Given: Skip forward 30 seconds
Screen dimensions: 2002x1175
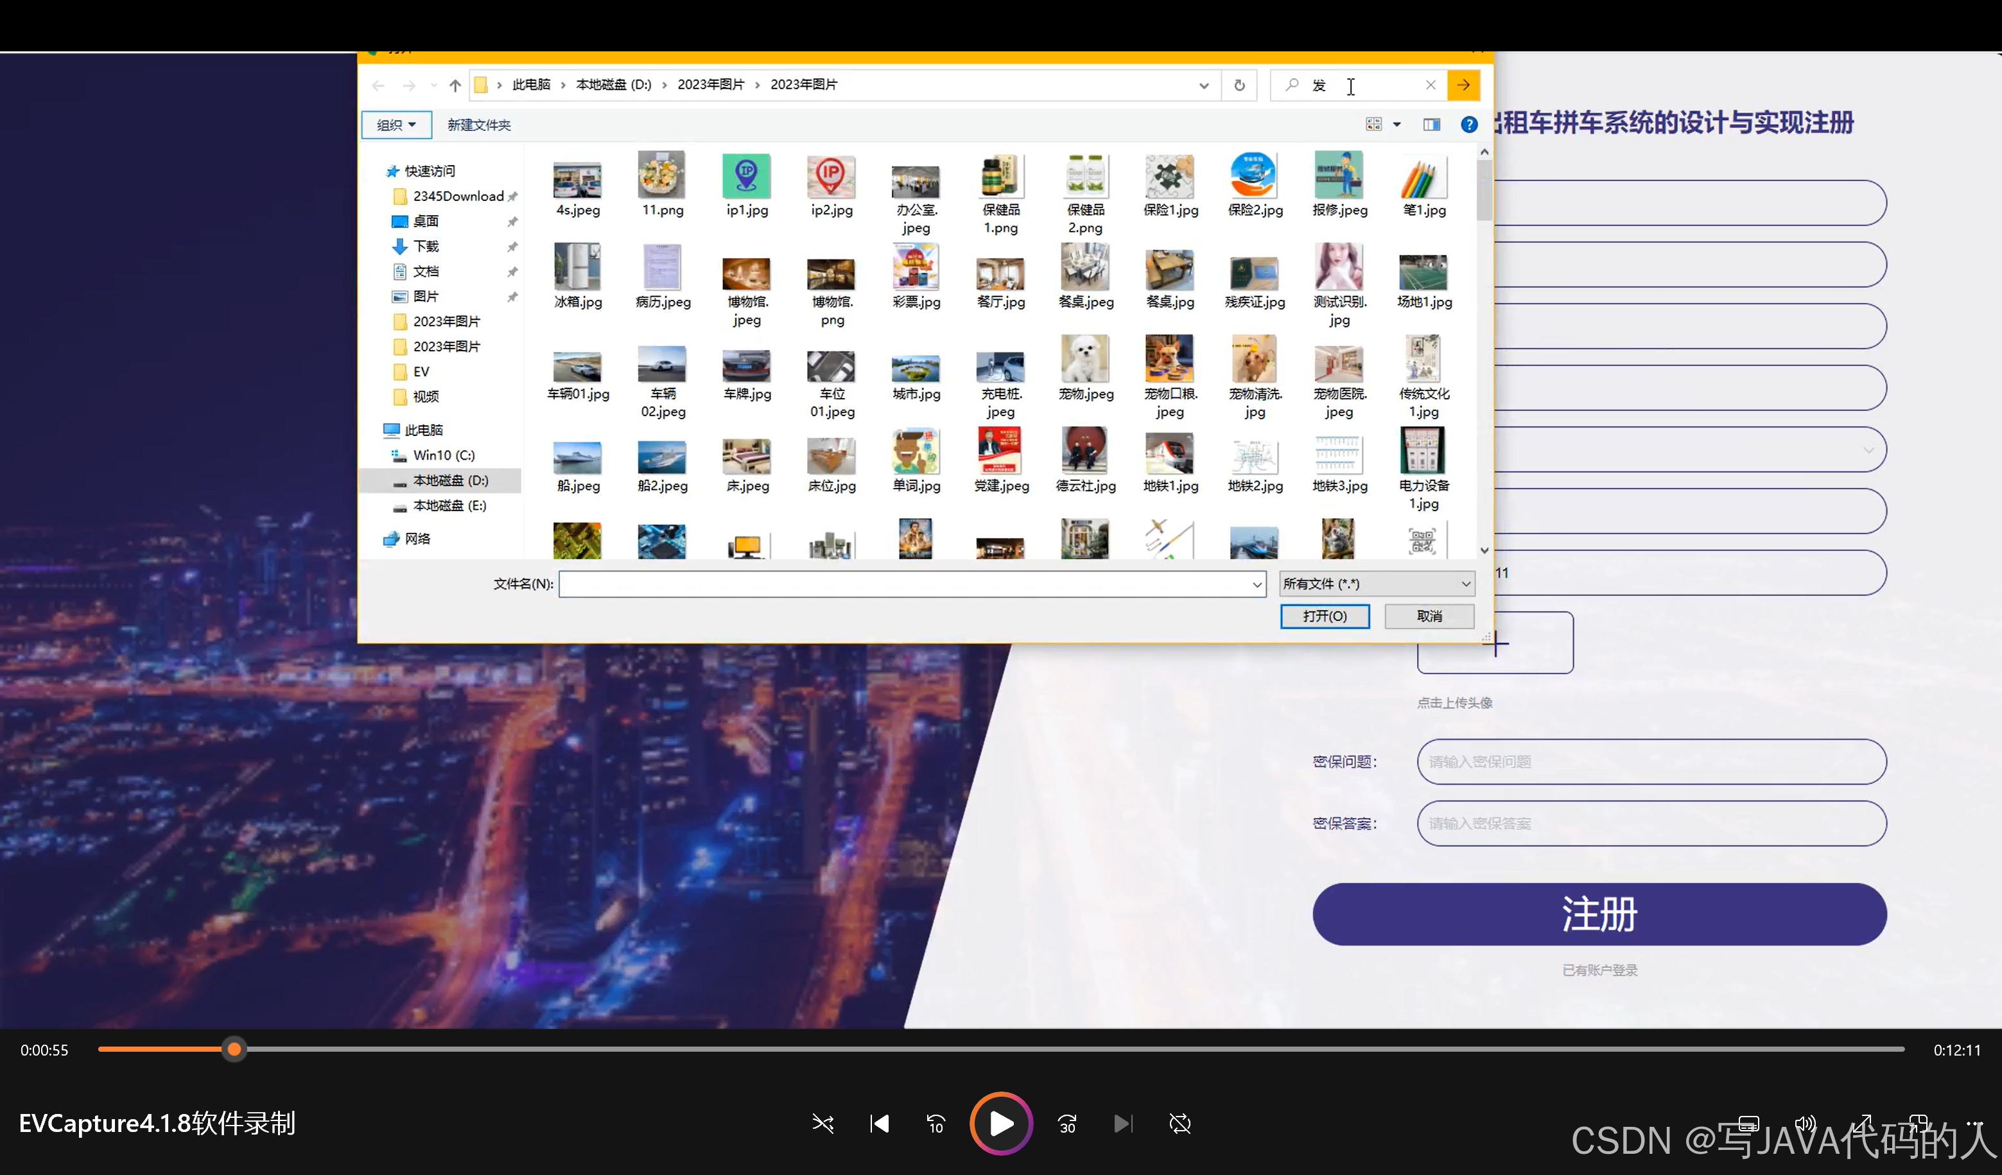Looking at the screenshot, I should [x=1067, y=1124].
